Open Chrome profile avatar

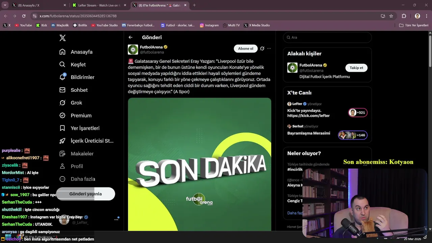click(417, 16)
